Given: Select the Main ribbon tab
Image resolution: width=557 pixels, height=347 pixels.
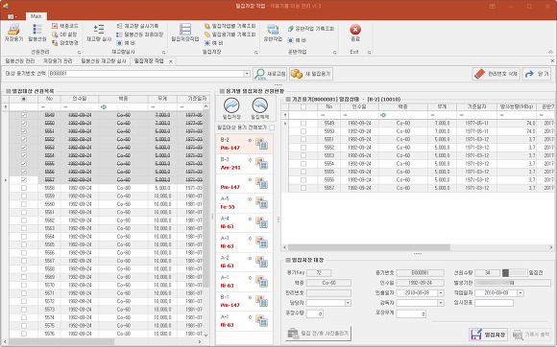Looking at the screenshot, I should [36, 16].
